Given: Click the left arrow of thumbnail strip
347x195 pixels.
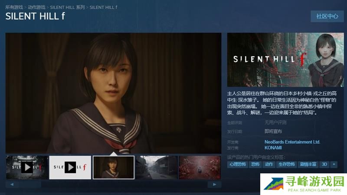Looking at the screenshot, I should [x=12, y=185].
